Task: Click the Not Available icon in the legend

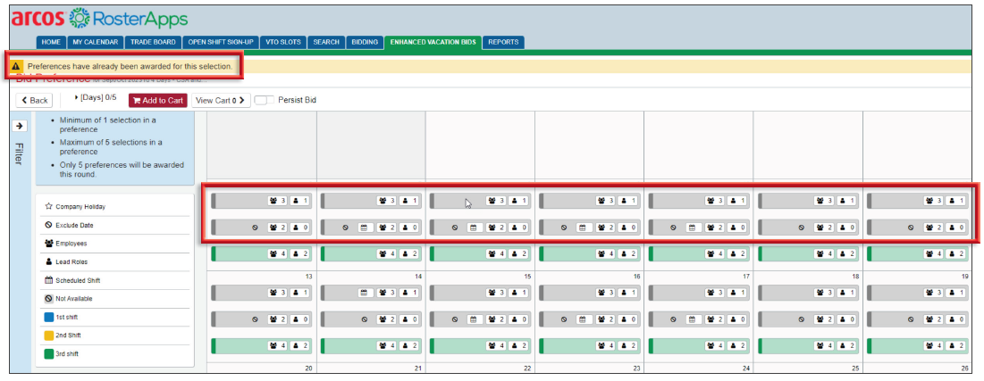Action: click(x=48, y=298)
